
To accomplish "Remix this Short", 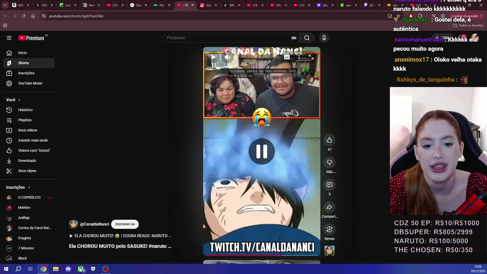I will pos(329,229).
